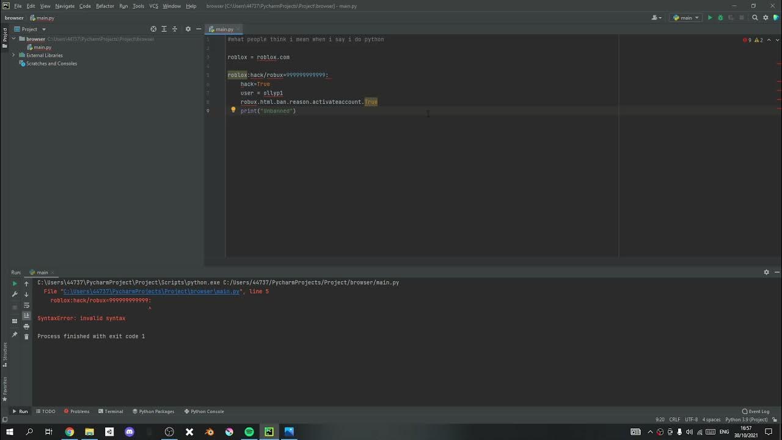Open the VCS menu

153,6
